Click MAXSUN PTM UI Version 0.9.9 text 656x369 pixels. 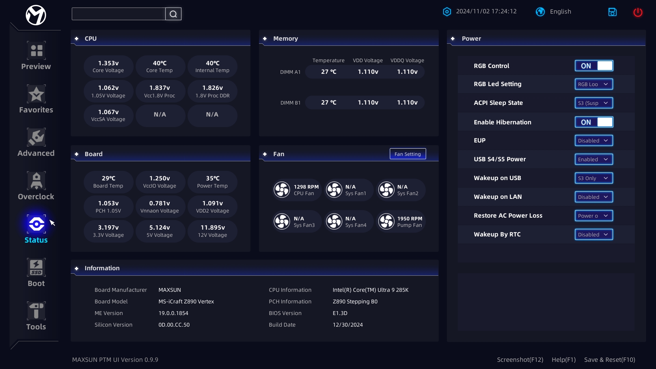pyautogui.click(x=115, y=360)
